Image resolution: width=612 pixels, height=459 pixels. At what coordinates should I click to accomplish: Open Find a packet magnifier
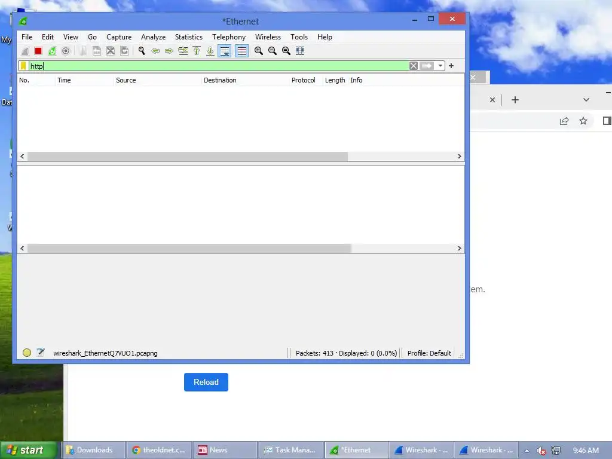142,51
